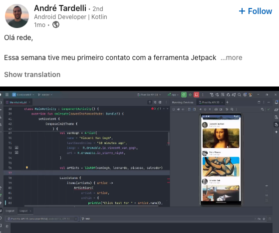
Task: Open notifications bell in right sidebar
Action: pos(277,102)
